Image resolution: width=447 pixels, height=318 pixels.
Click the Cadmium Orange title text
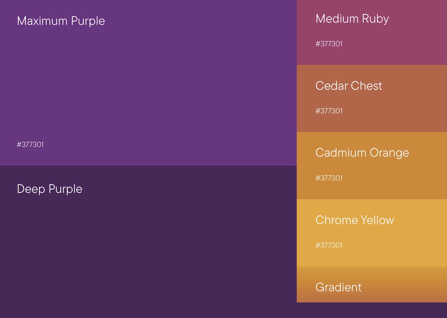click(362, 153)
